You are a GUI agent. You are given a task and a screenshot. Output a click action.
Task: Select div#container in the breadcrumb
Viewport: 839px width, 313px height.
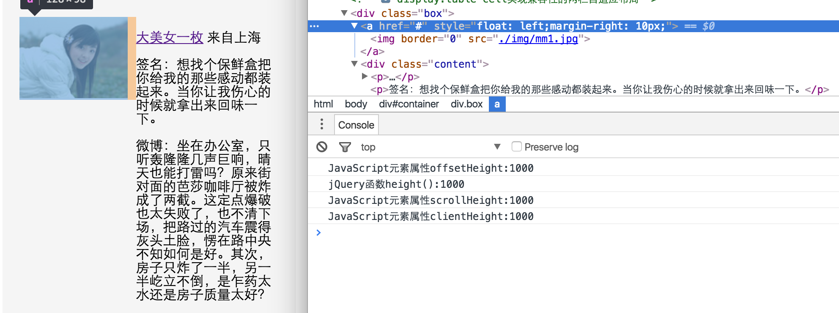coord(409,104)
